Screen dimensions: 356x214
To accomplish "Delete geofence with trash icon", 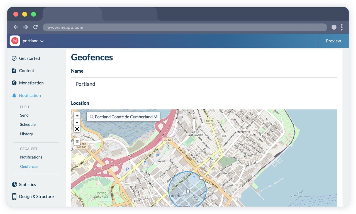I will point(77,142).
